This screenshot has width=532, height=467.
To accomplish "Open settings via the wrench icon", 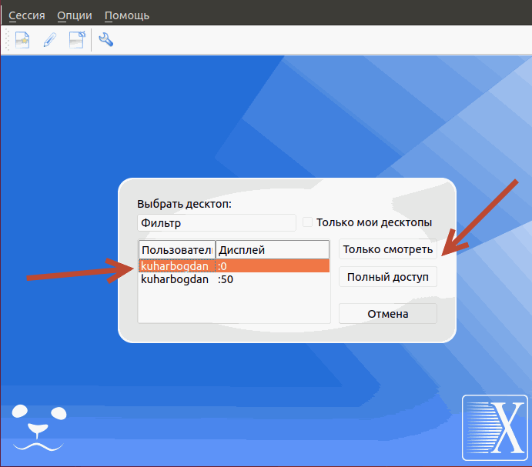I will (x=106, y=39).
